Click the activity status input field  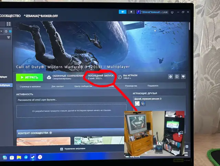71,100
